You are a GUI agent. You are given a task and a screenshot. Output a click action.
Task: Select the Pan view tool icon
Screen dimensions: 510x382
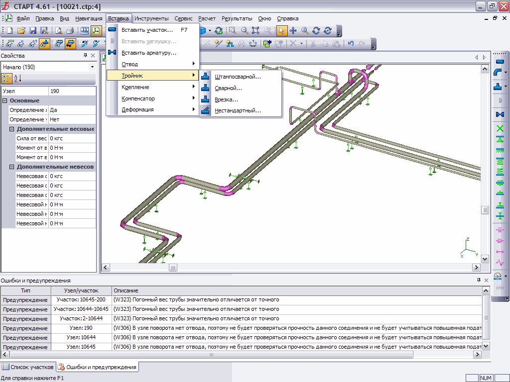pyautogui.click(x=293, y=30)
